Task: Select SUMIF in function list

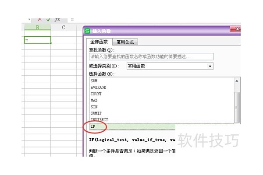Action: (x=162, y=113)
